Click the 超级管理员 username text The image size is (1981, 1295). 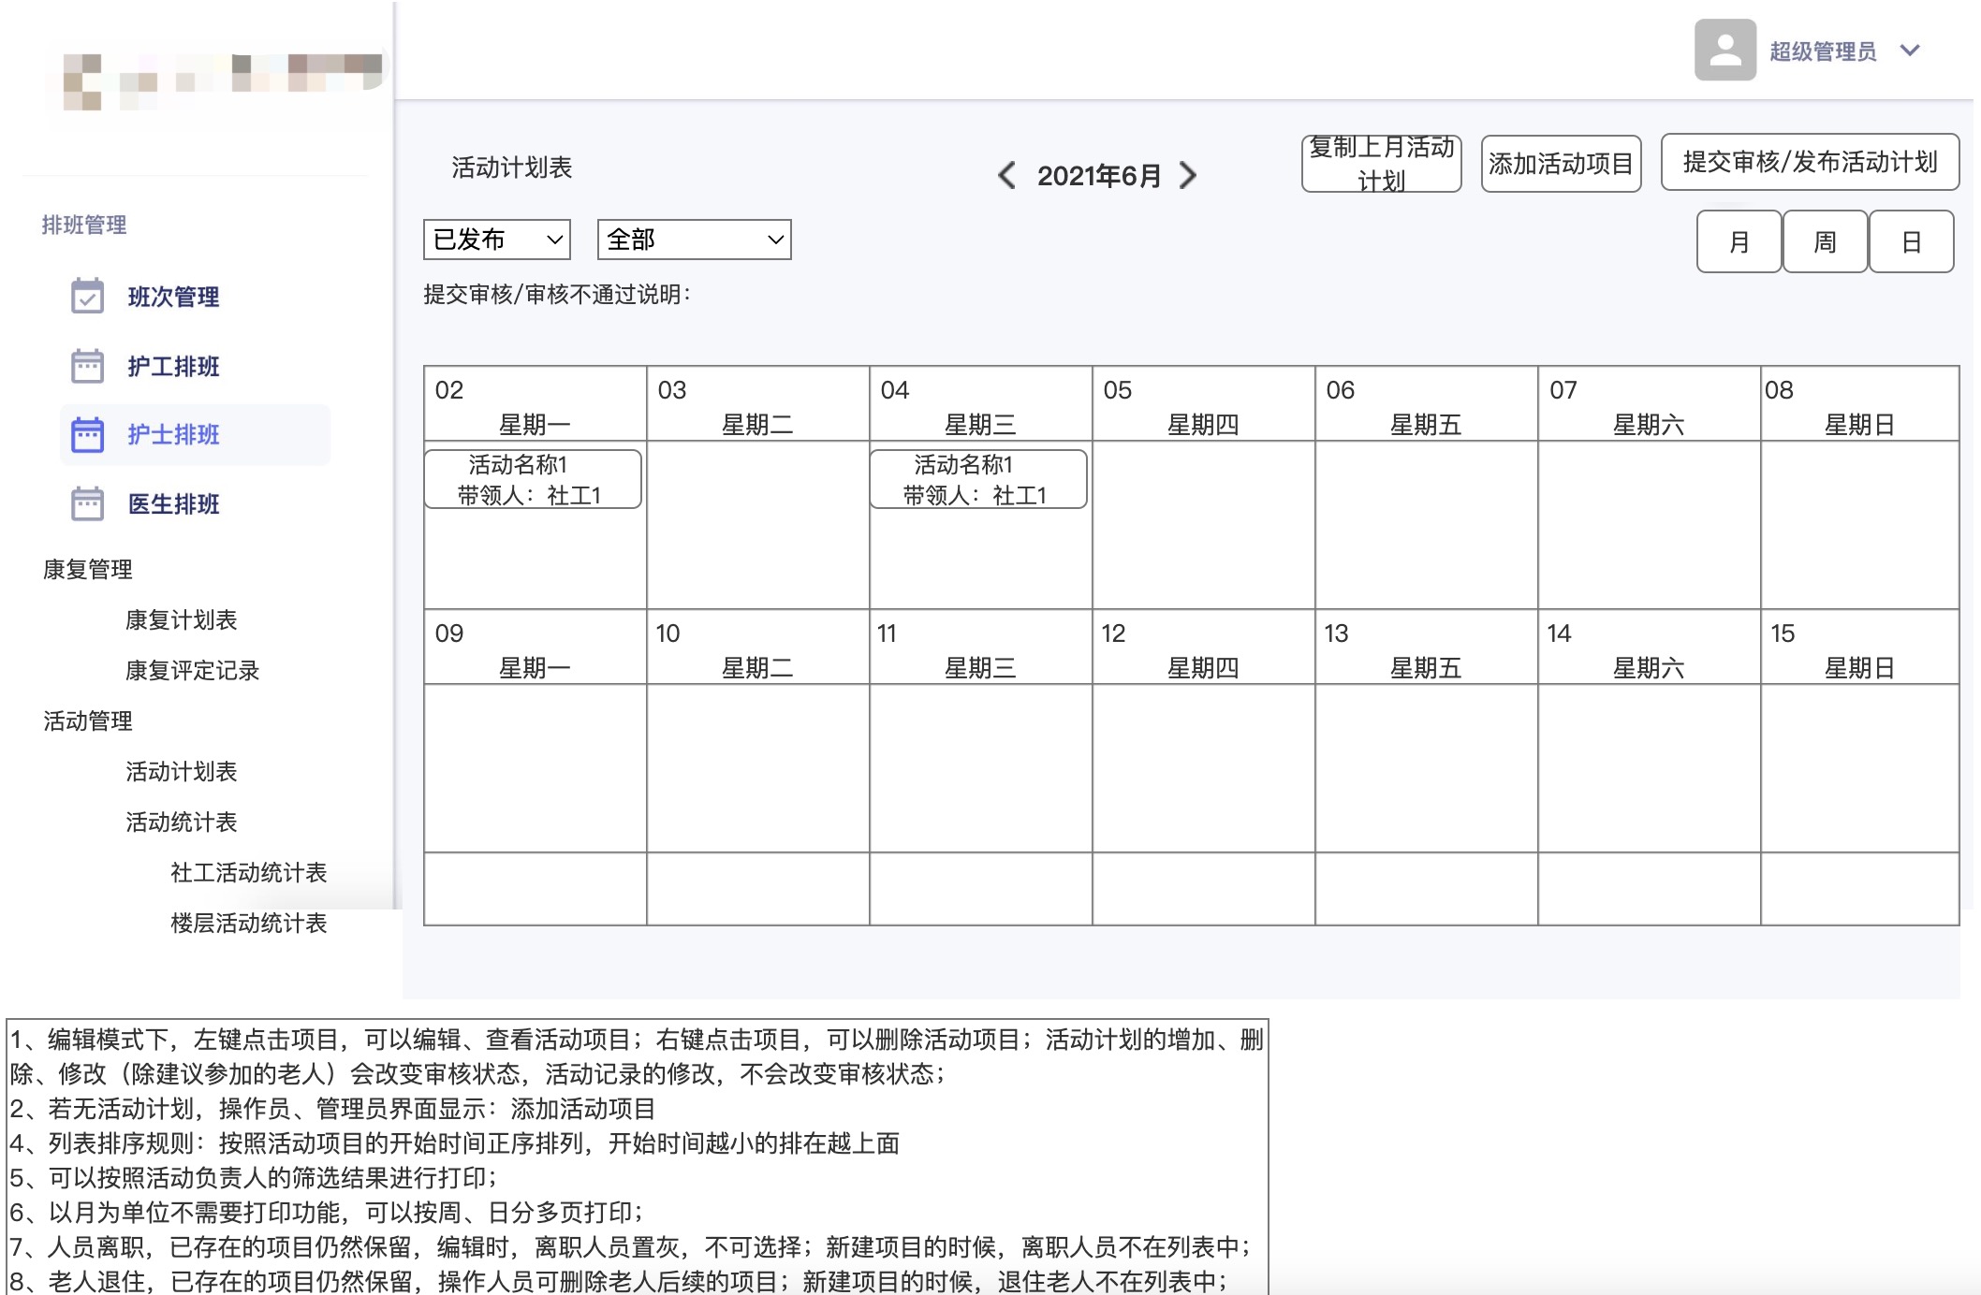[1823, 51]
